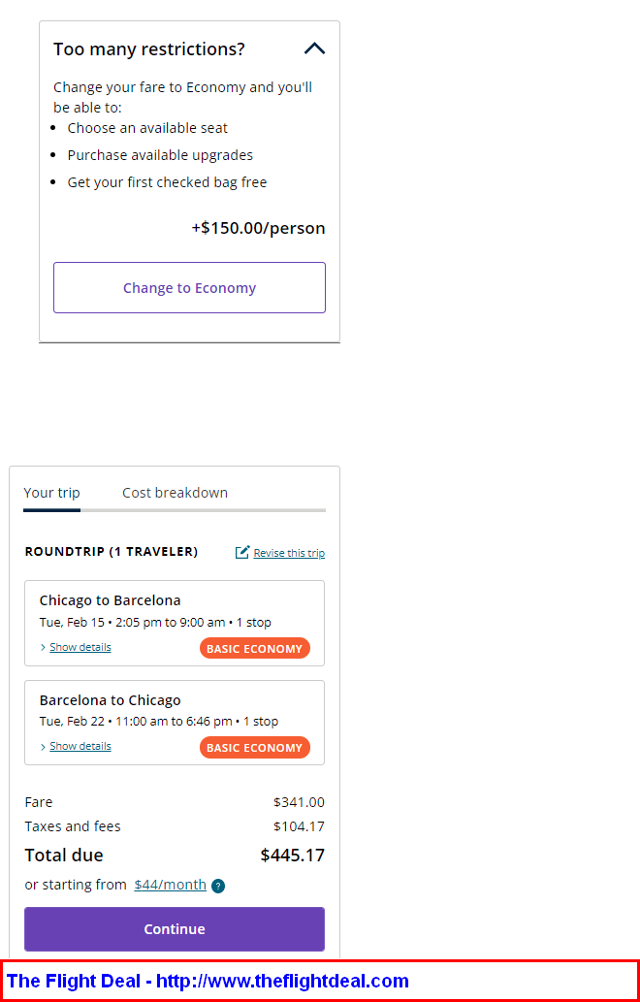
Task: Open the $44/month financing link
Action: [170, 885]
